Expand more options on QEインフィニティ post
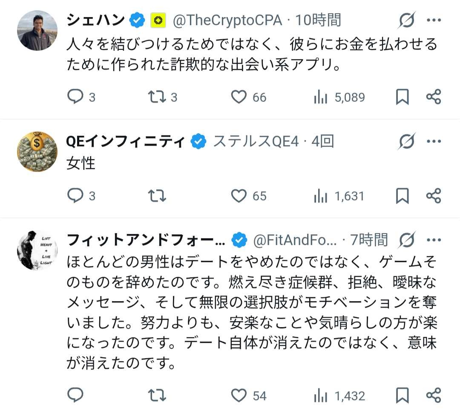 click(434, 141)
